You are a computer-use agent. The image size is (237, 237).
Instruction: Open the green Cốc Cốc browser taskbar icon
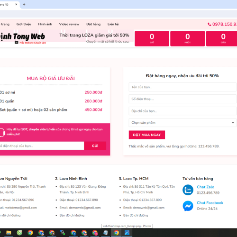pyautogui.click(x=19, y=233)
